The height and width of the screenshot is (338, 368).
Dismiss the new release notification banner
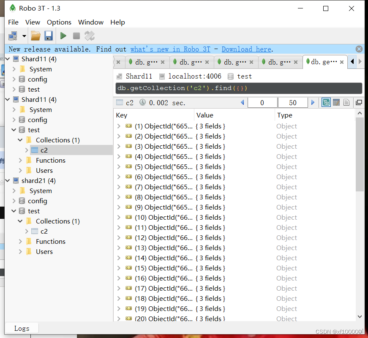point(359,49)
